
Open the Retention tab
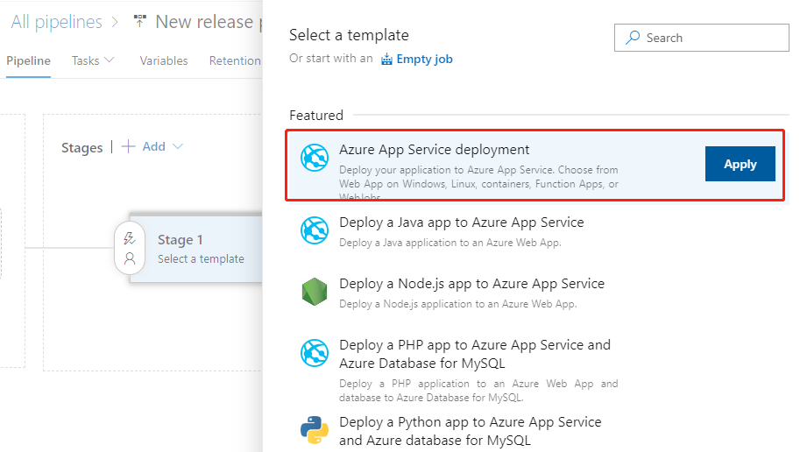pos(235,60)
